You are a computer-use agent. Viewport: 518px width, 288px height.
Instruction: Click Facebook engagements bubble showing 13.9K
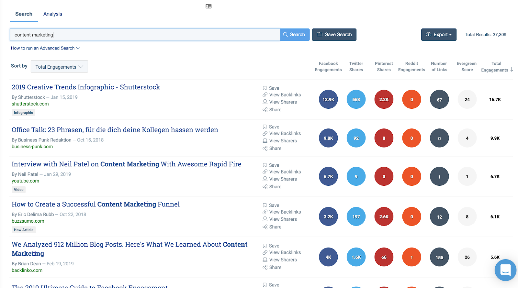click(x=328, y=99)
